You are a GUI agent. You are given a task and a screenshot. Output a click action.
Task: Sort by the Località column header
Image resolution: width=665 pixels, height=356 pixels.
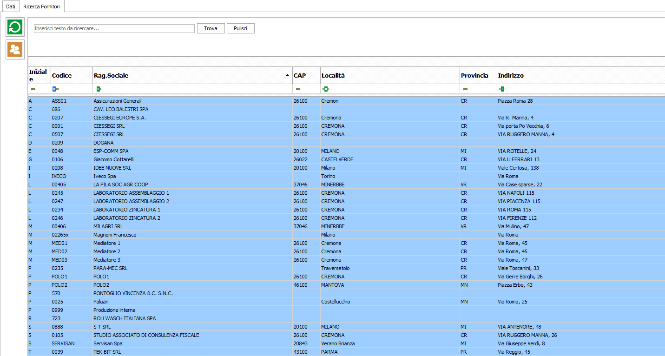tap(390, 75)
